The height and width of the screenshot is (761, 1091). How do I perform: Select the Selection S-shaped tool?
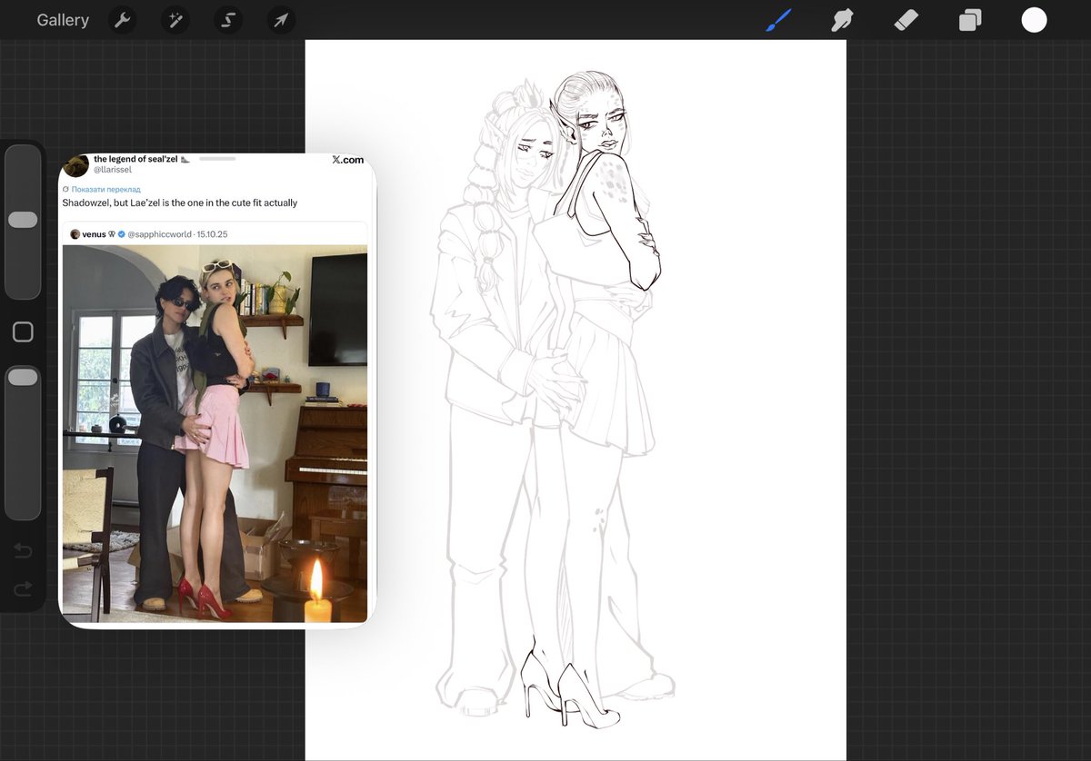pyautogui.click(x=228, y=20)
